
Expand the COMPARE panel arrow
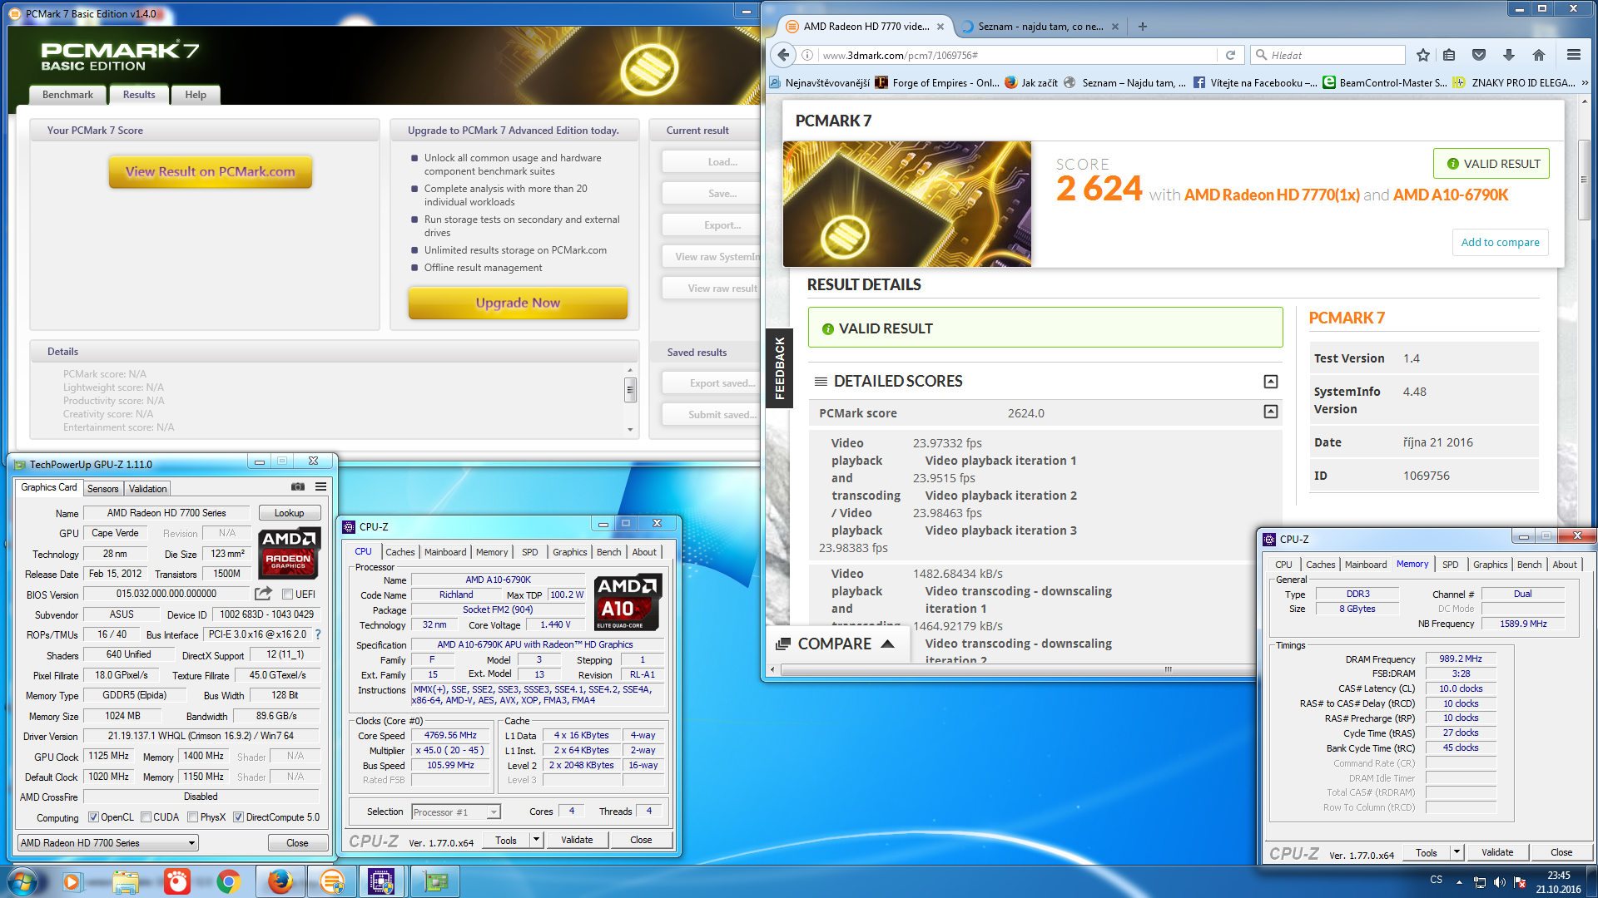click(x=887, y=644)
